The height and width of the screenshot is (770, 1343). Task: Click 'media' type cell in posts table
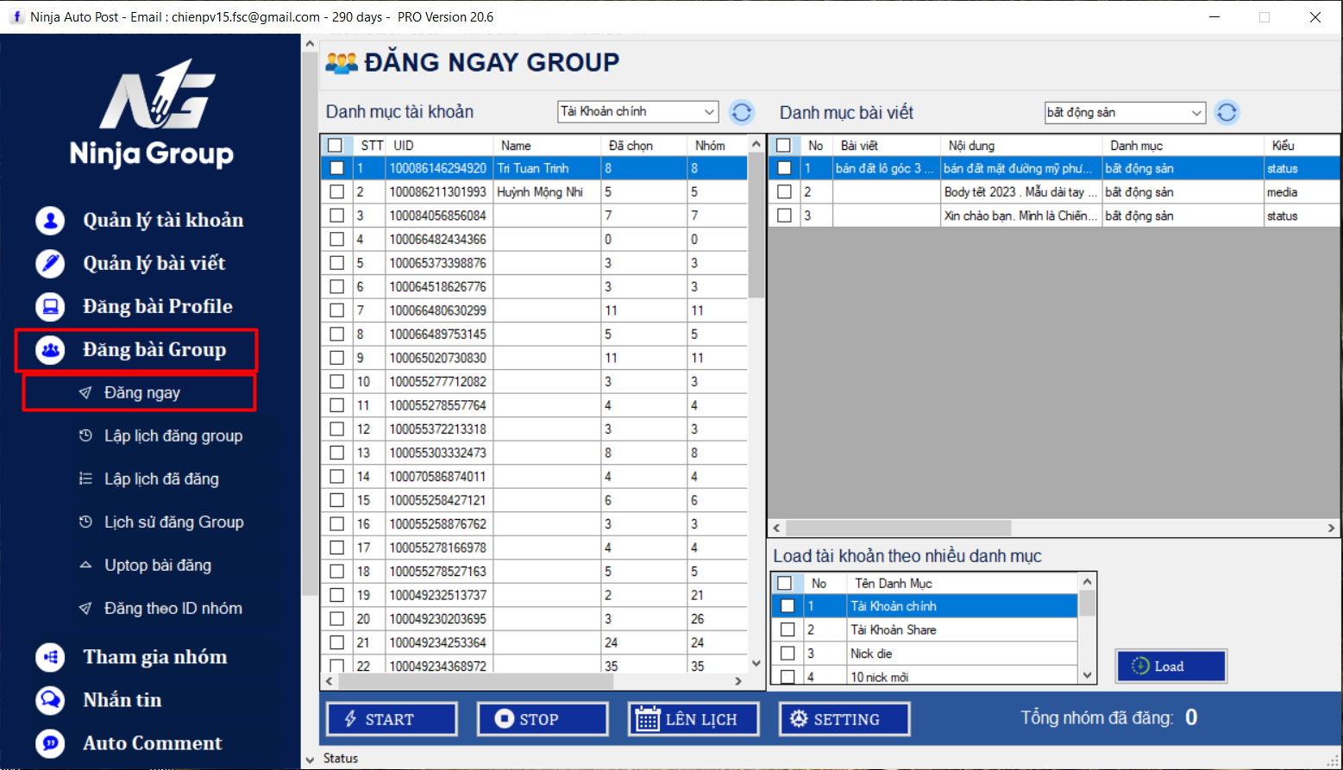click(x=1301, y=191)
